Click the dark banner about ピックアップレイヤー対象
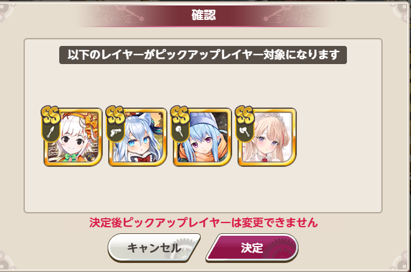 tap(203, 55)
